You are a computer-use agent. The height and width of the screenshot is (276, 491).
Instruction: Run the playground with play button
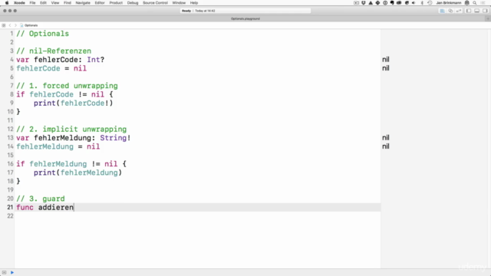tap(12, 273)
